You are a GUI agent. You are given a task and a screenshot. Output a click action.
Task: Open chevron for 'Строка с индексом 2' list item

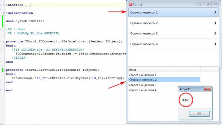(215, 23)
